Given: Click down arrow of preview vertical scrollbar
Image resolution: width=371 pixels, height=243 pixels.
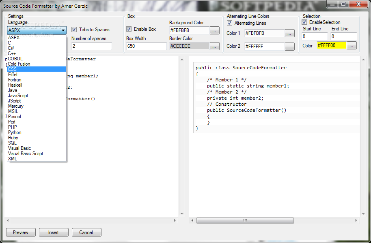Looking at the screenshot, I should pyautogui.click(x=363, y=214).
